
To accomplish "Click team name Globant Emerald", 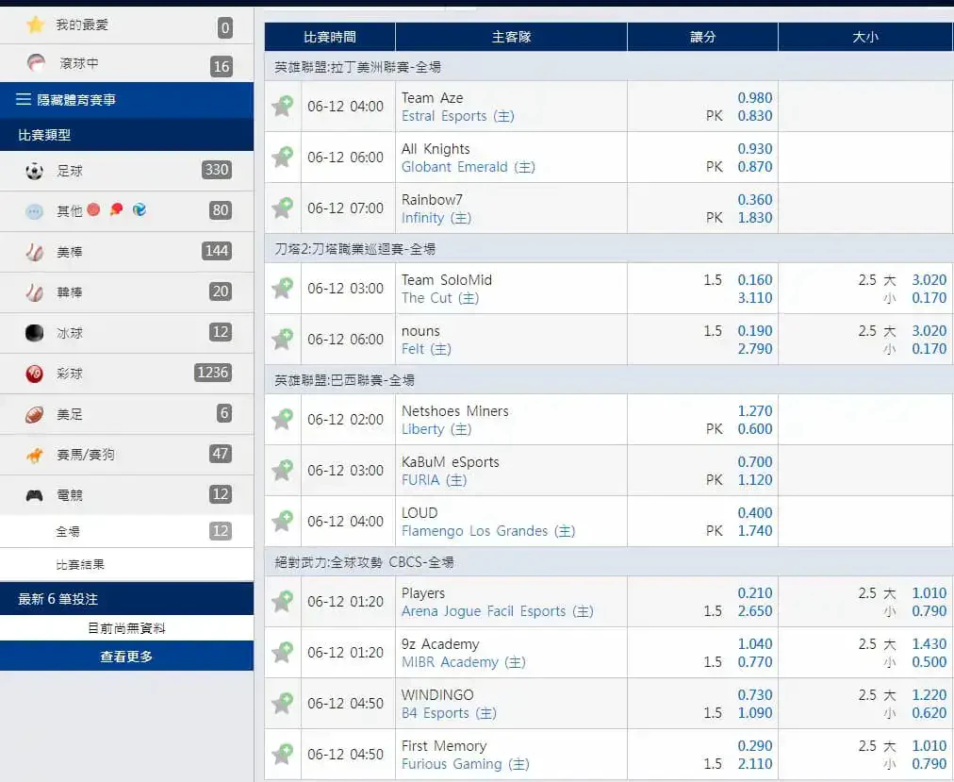I will (x=454, y=167).
